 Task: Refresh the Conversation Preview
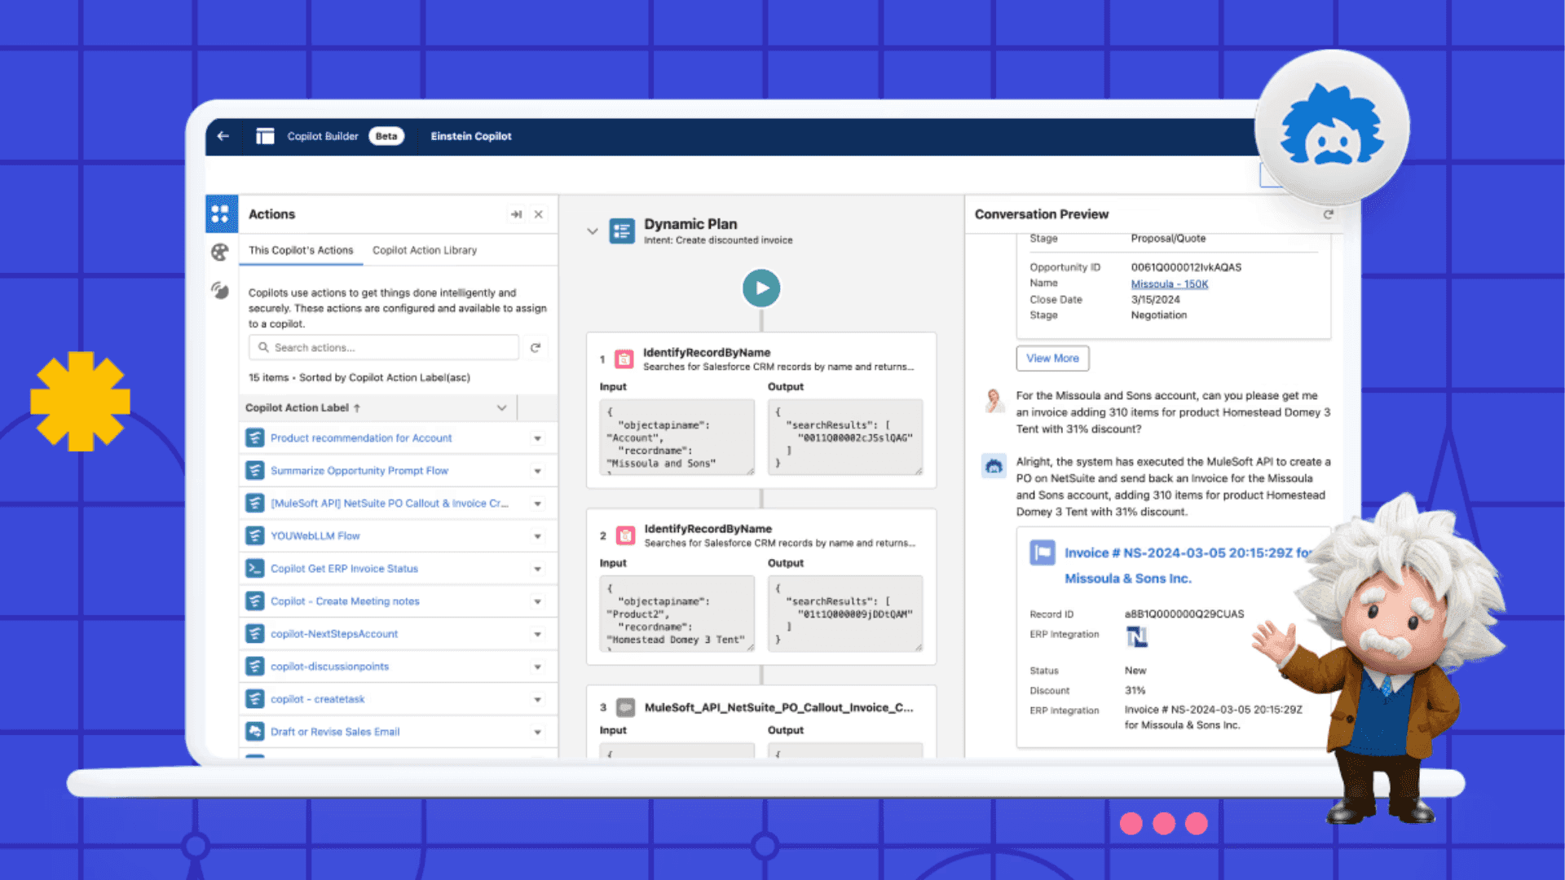(x=1329, y=214)
